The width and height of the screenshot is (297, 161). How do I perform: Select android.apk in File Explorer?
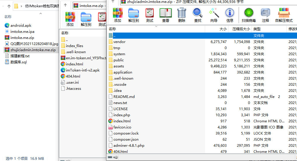tap(18, 25)
